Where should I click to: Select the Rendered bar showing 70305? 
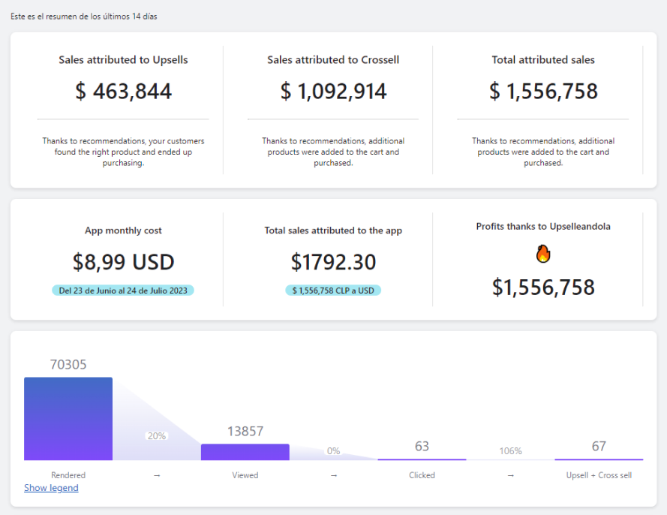pyautogui.click(x=68, y=418)
